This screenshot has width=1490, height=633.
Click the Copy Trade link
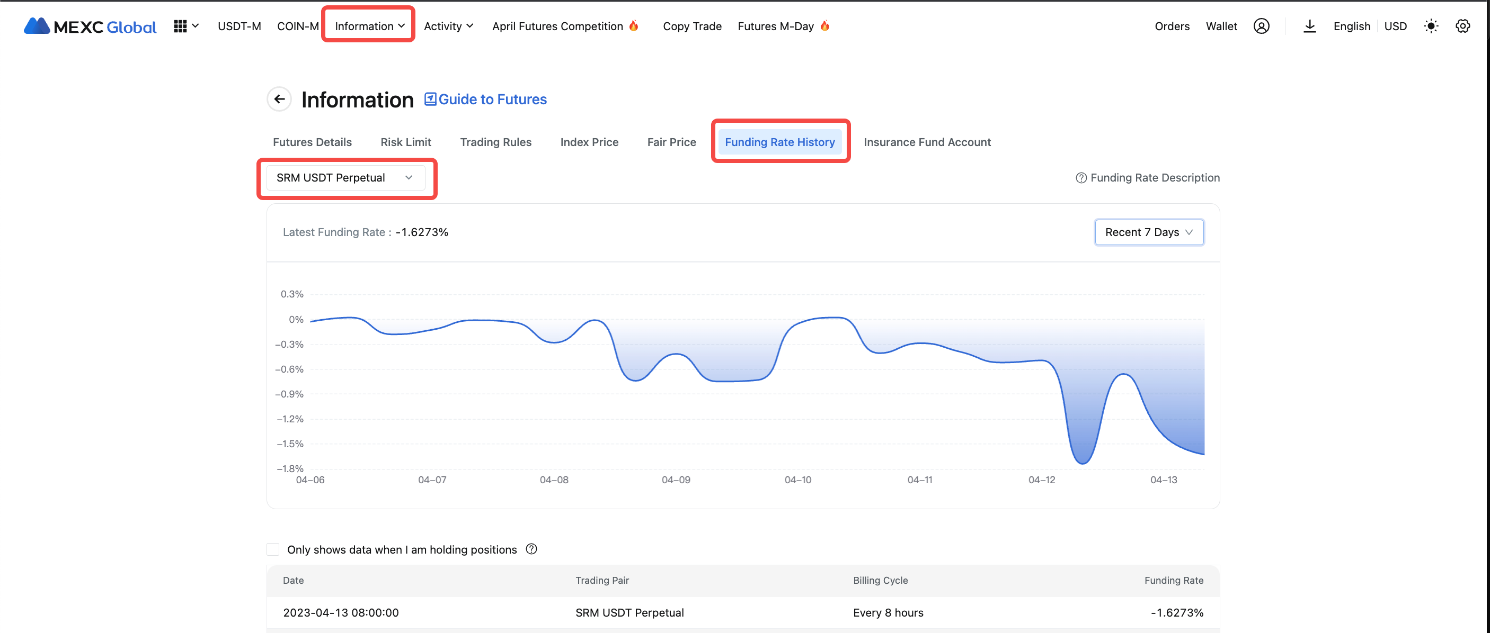[x=692, y=26]
